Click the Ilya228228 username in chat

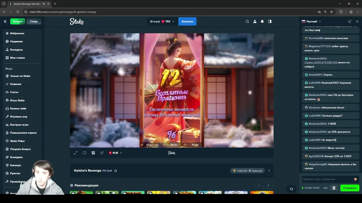coord(315,156)
